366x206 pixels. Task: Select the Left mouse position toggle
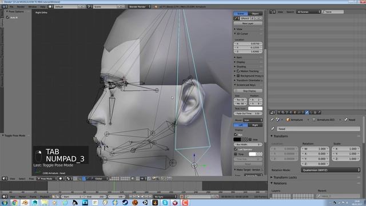click(241, 125)
